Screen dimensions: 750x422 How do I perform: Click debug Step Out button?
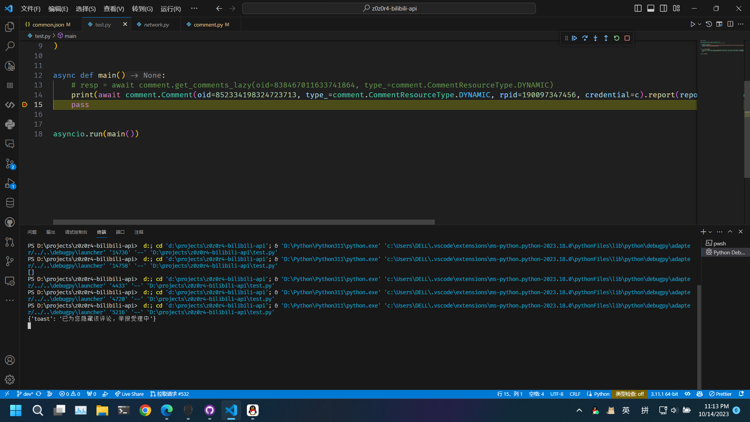point(606,38)
